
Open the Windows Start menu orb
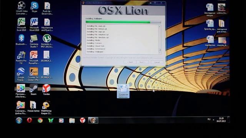click(x=19, y=120)
